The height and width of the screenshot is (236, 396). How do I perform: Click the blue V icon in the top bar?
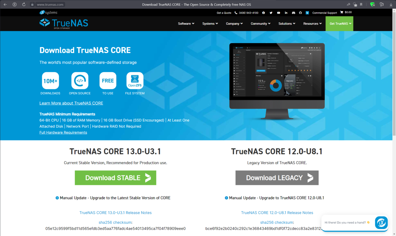pos(307,13)
